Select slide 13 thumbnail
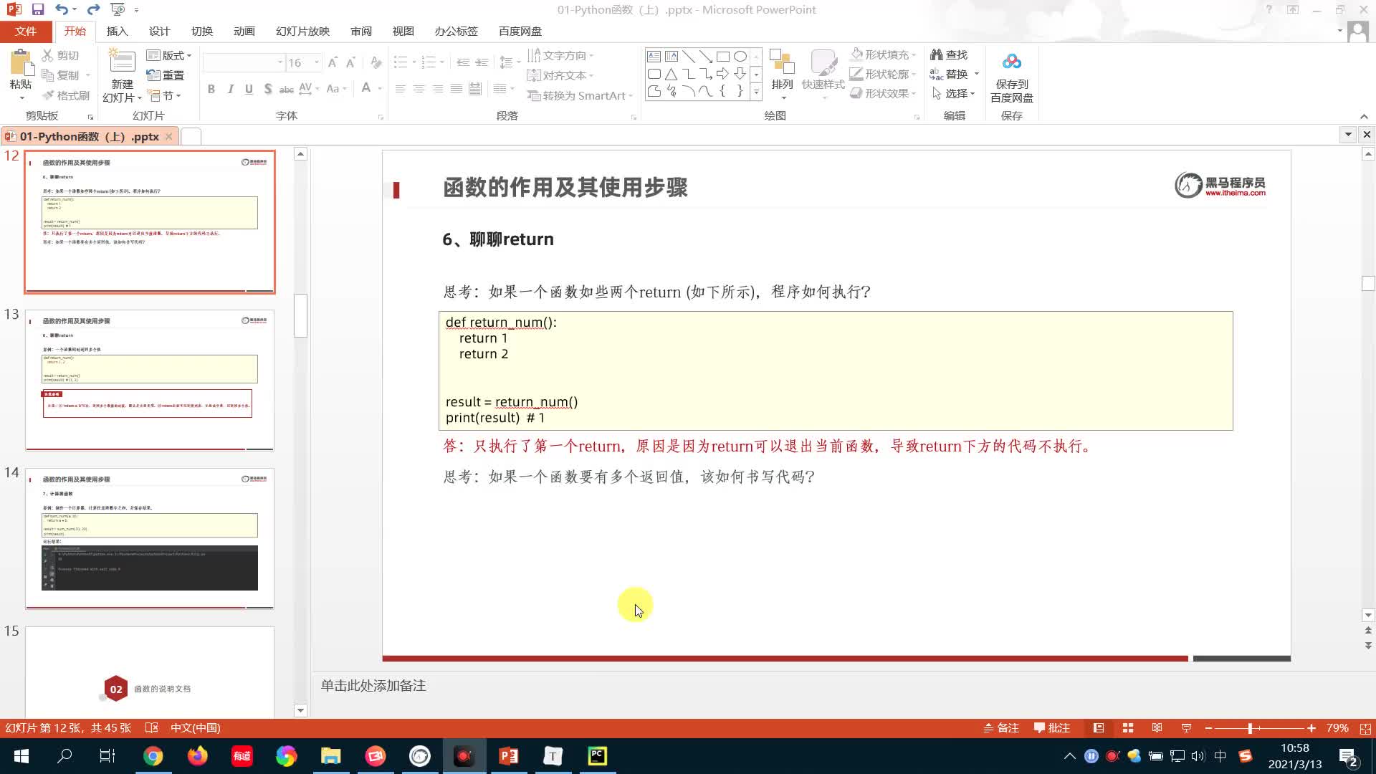The image size is (1376, 774). point(150,380)
